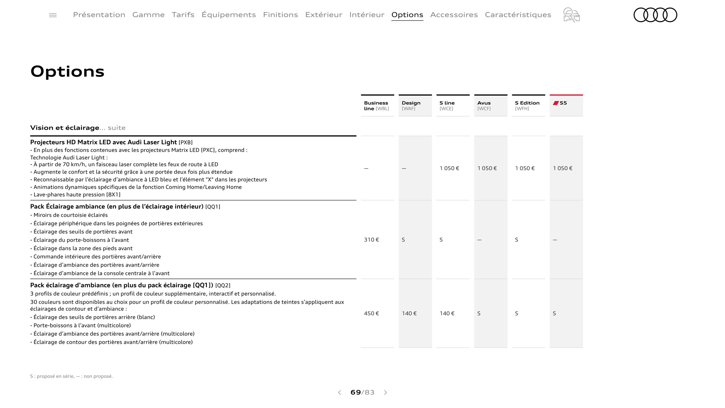
Task: Select the Business line [WBL] column header
Action: [x=377, y=105]
